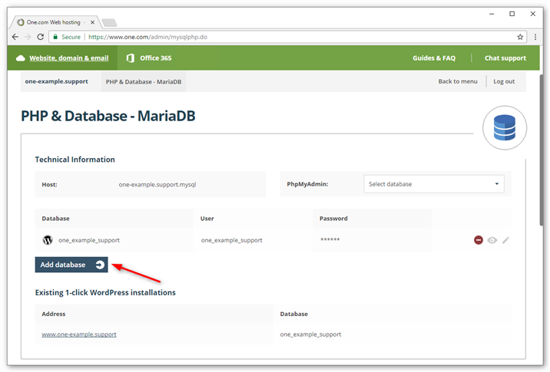Click the Address column header
The image size is (550, 372).
tap(53, 314)
